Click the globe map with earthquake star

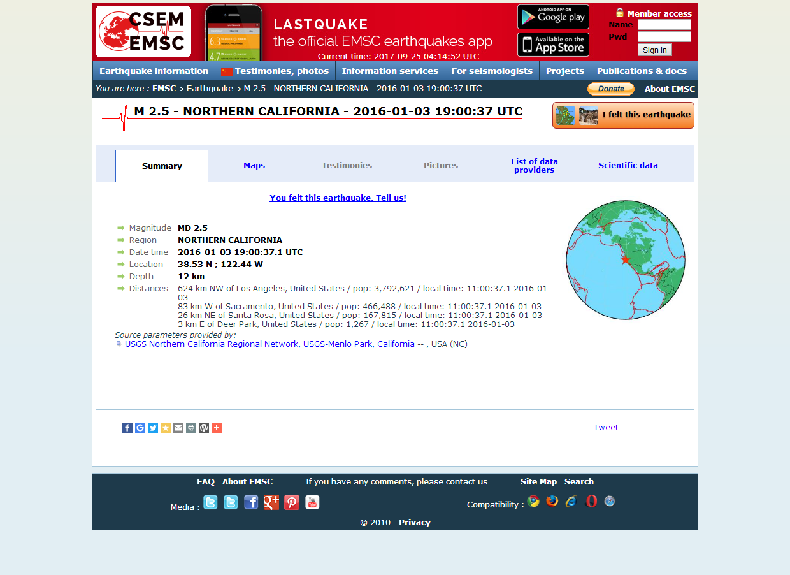tap(626, 260)
